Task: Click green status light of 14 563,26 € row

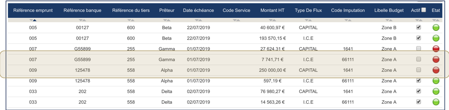Action: [436, 102]
